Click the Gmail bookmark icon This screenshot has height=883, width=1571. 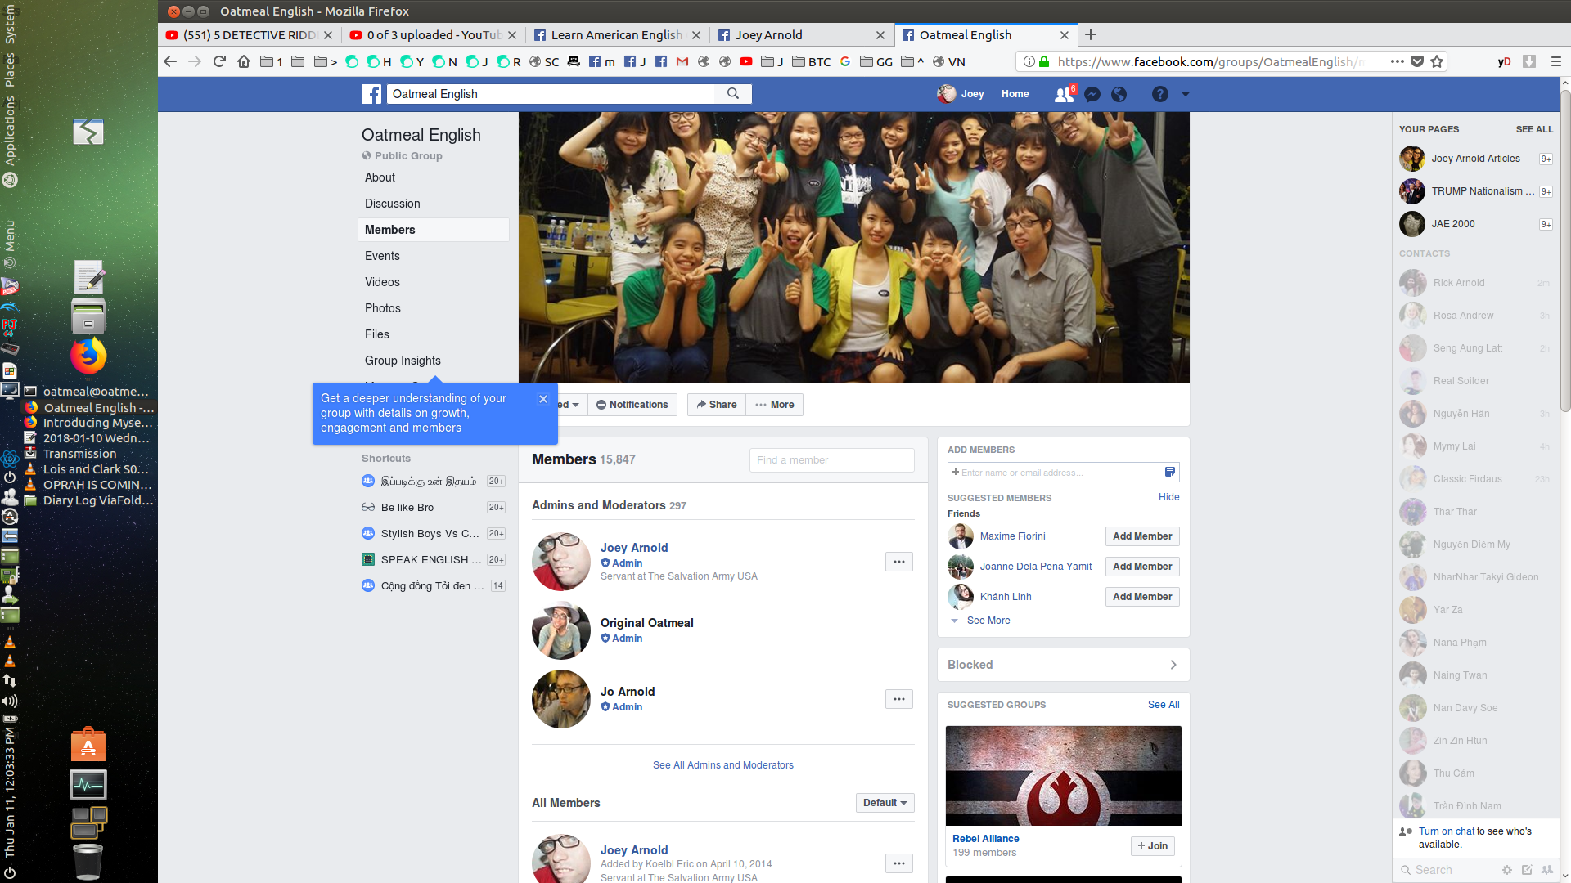coord(682,61)
